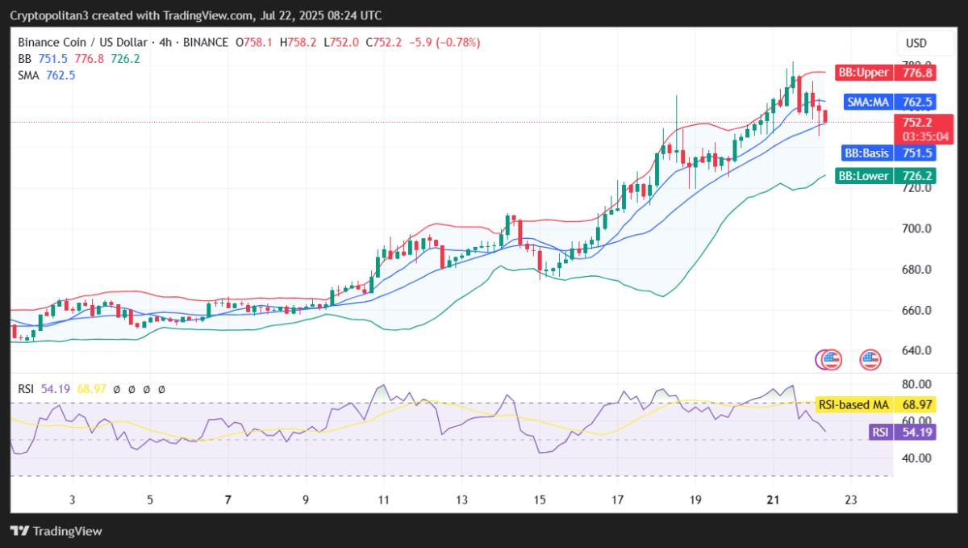Viewport: 968px width, 548px height.
Task: Open the USD currency selector
Action: (916, 43)
